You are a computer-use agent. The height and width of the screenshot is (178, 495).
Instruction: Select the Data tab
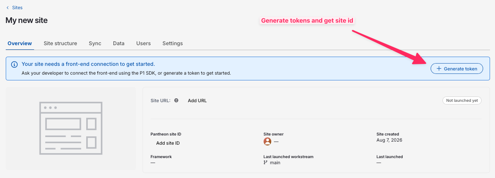119,43
